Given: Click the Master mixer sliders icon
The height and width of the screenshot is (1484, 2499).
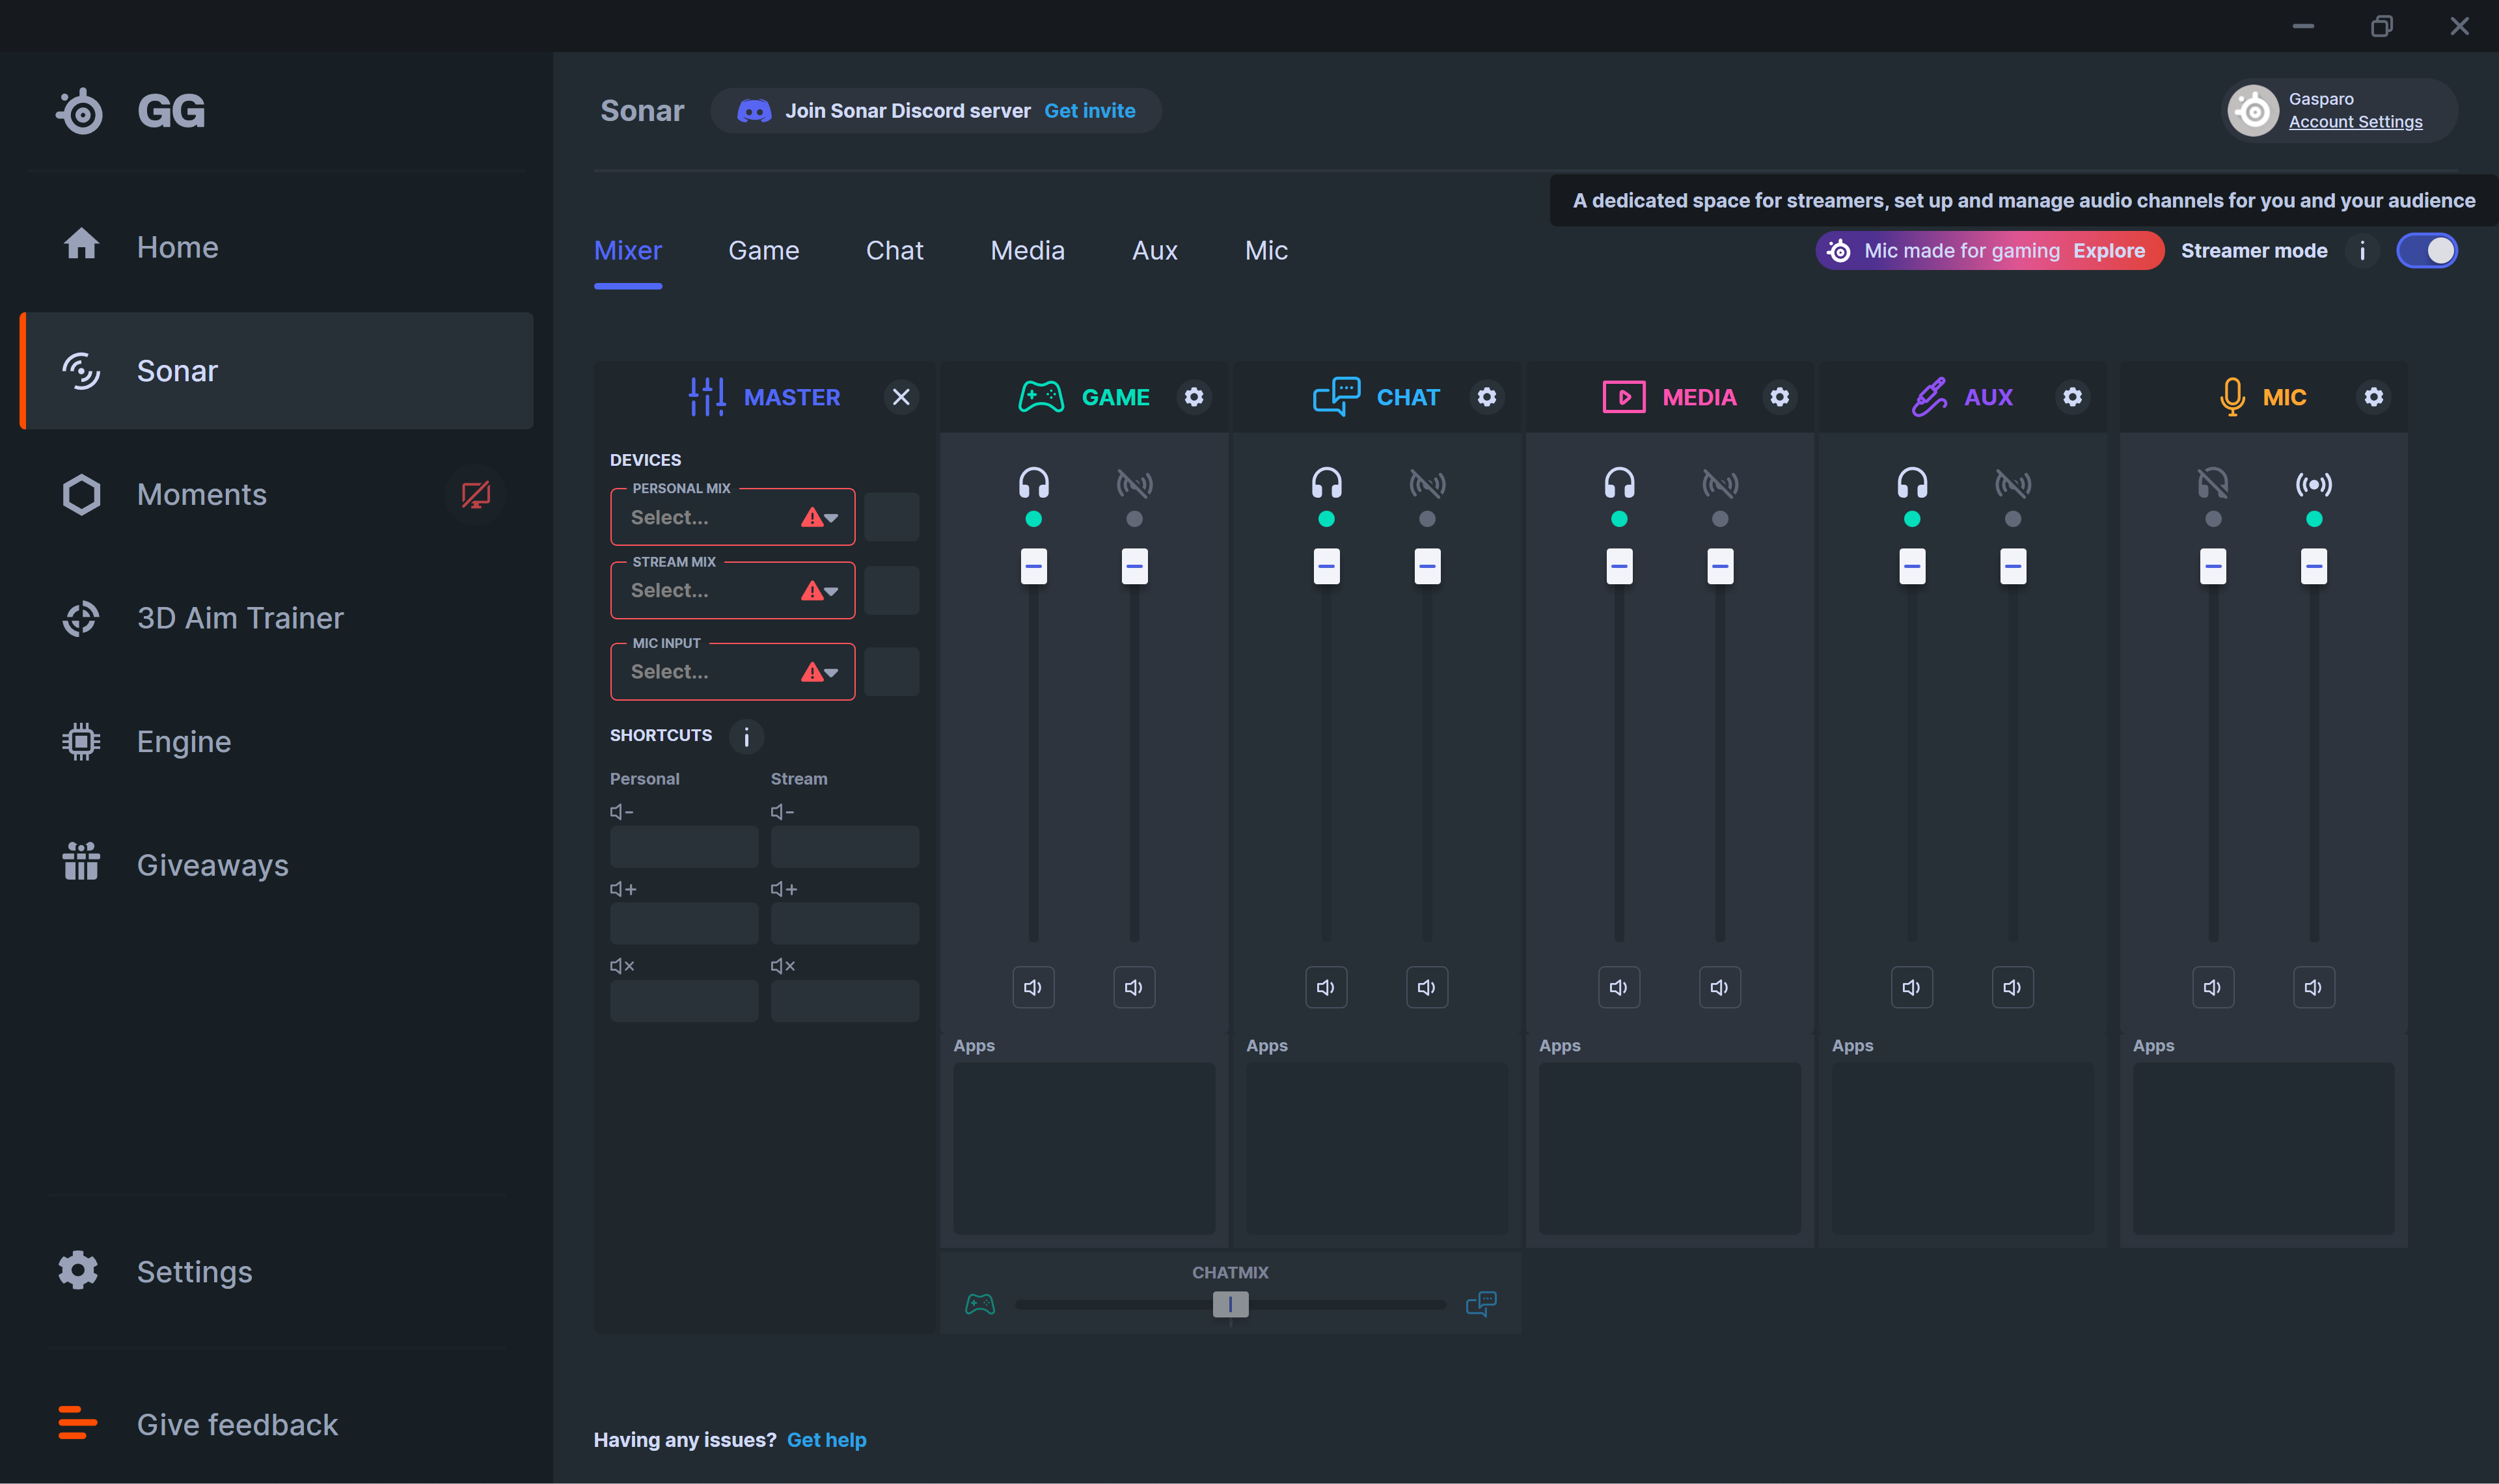Looking at the screenshot, I should 707,397.
